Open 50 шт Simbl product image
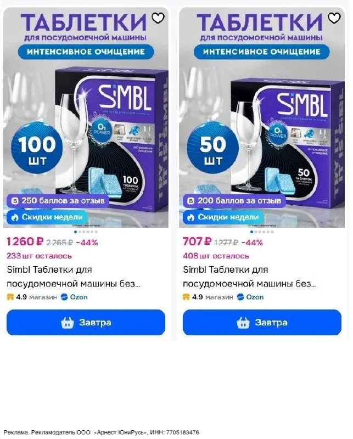 [262, 117]
